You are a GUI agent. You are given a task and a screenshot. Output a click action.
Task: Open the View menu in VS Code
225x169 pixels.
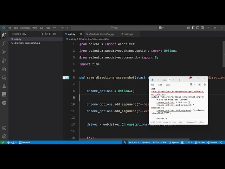[x=35, y=28]
